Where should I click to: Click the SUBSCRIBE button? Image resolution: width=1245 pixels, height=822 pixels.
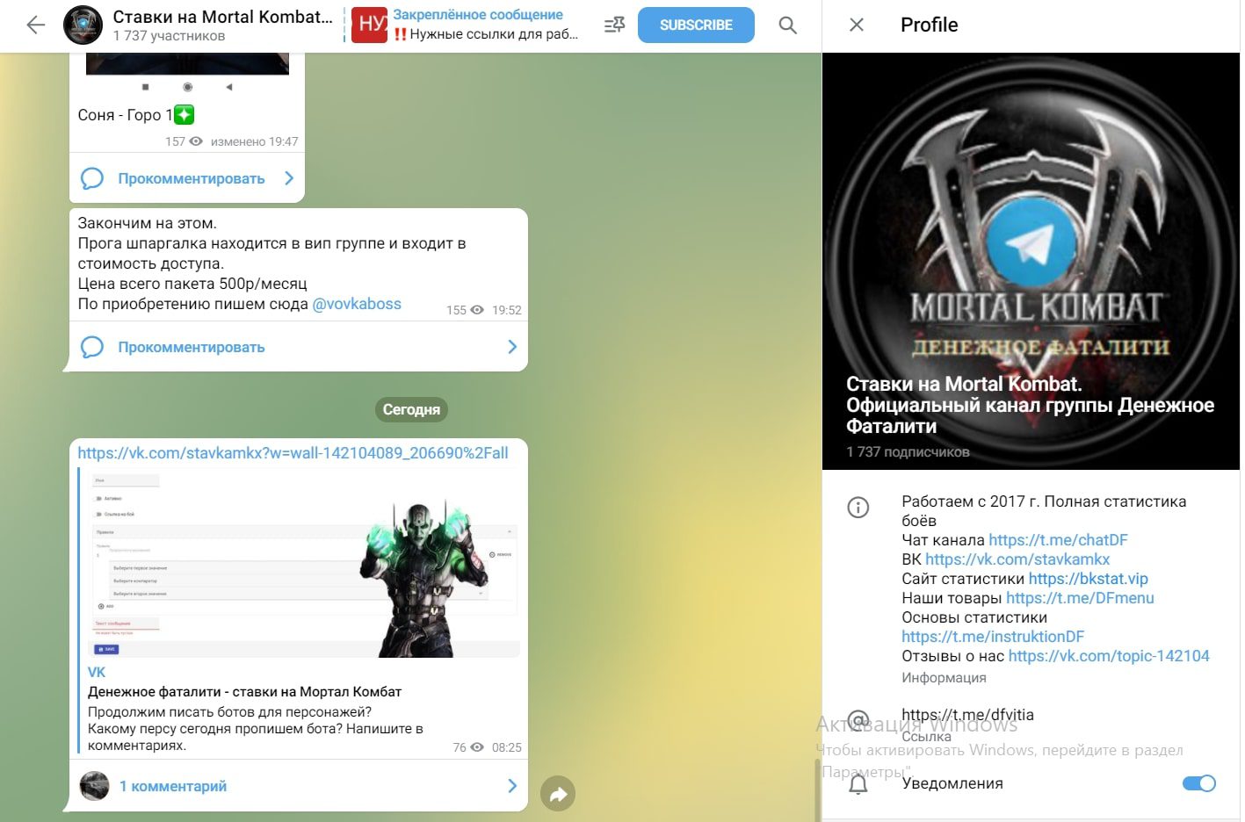pos(696,25)
